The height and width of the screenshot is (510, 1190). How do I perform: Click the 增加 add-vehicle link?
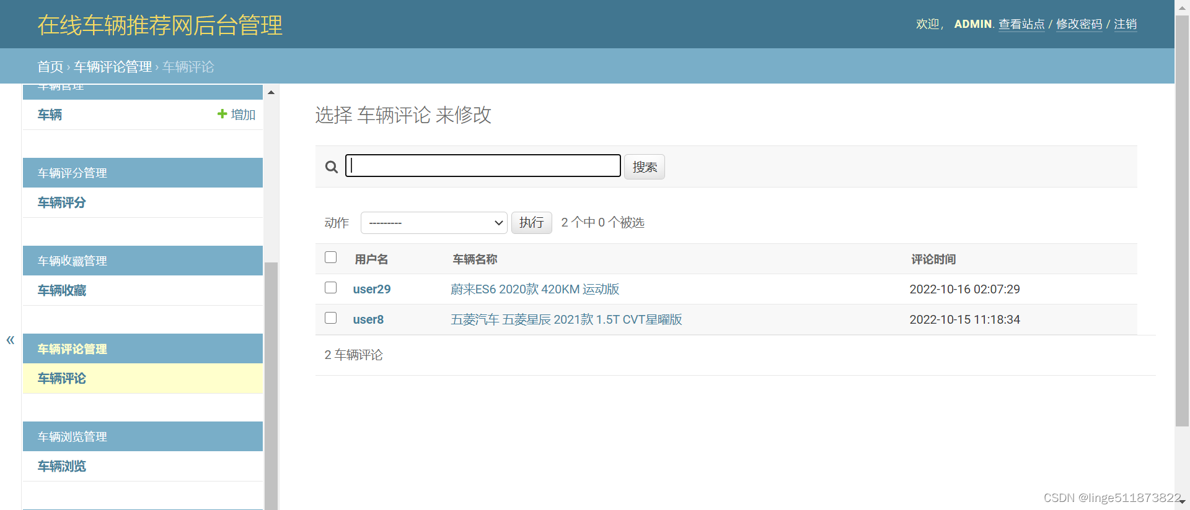point(243,115)
